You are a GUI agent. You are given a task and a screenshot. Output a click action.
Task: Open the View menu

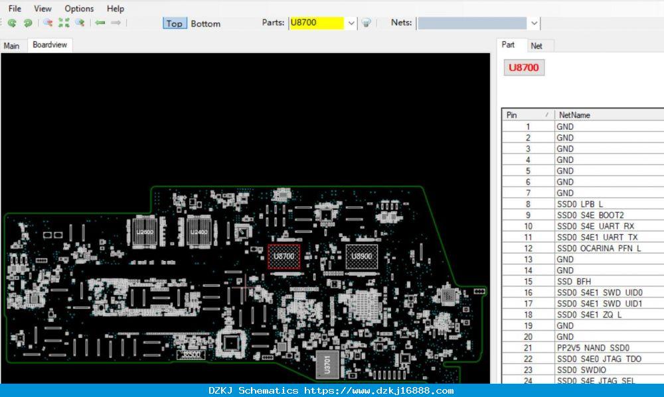coord(42,9)
